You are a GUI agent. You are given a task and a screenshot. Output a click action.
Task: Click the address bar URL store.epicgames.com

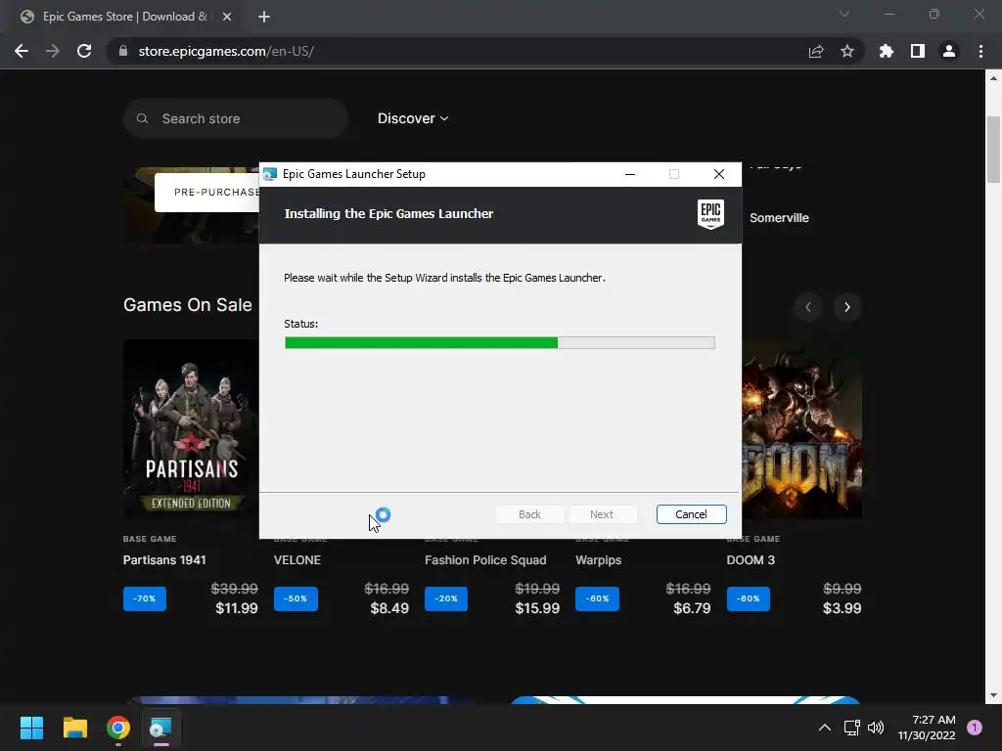coord(226,51)
